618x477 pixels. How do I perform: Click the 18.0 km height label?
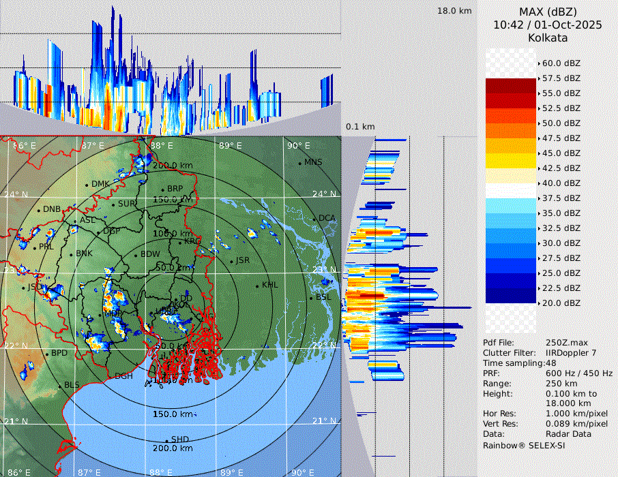(x=454, y=11)
